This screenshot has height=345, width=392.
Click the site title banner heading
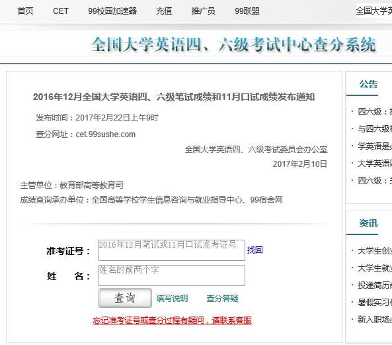pyautogui.click(x=233, y=45)
